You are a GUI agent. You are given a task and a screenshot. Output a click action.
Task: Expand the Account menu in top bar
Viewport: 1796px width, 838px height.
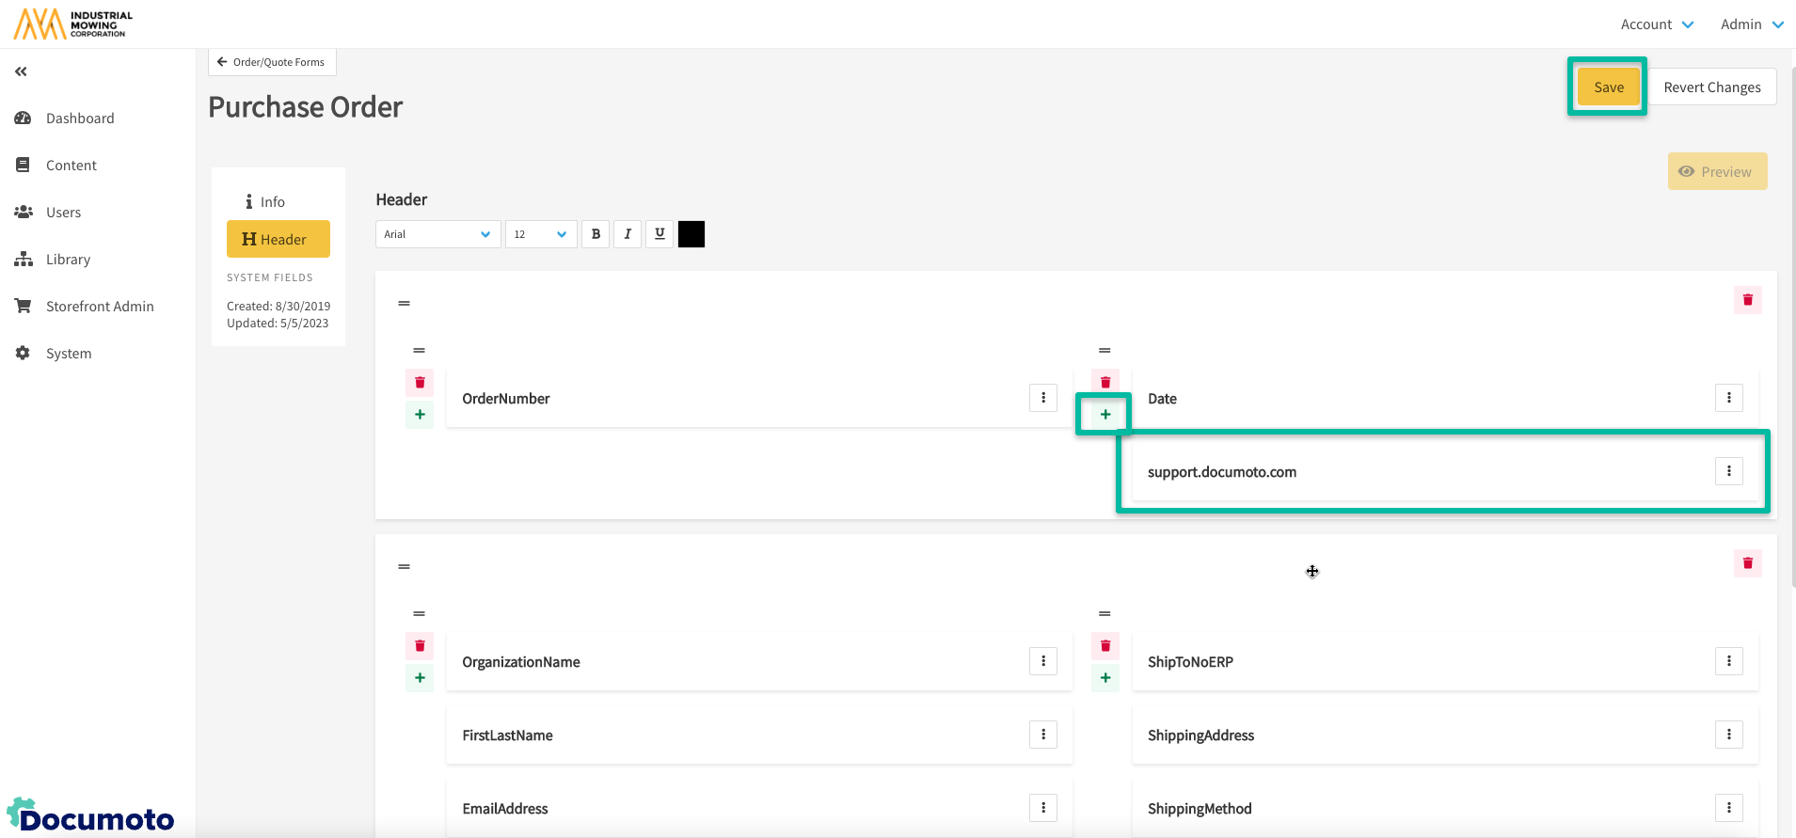pyautogui.click(x=1656, y=24)
